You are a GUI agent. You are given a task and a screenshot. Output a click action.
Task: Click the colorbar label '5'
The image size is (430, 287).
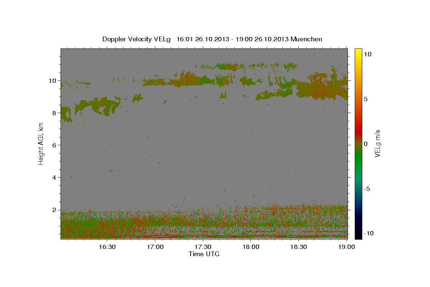(x=365, y=99)
